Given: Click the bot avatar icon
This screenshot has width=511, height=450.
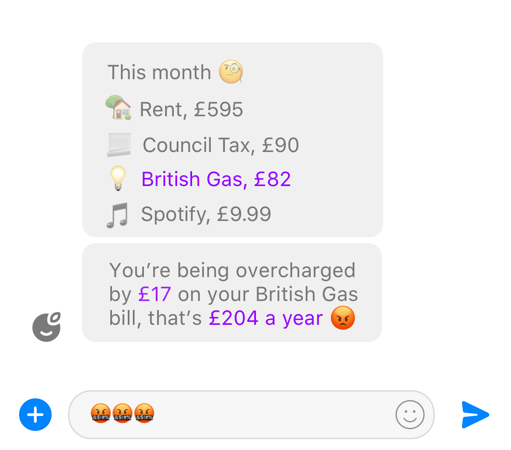Looking at the screenshot, I should (x=47, y=327).
